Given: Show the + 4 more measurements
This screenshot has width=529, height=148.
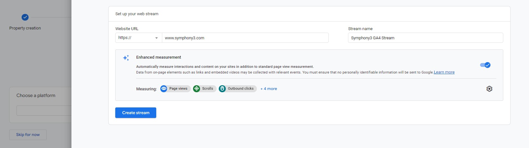Looking at the screenshot, I should coord(269,89).
